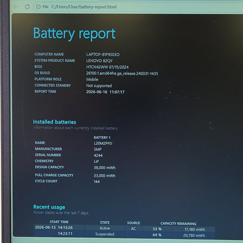The image size is (243, 243).
Task: Select Power states over last 7 days subtitle
Action: 61,213
